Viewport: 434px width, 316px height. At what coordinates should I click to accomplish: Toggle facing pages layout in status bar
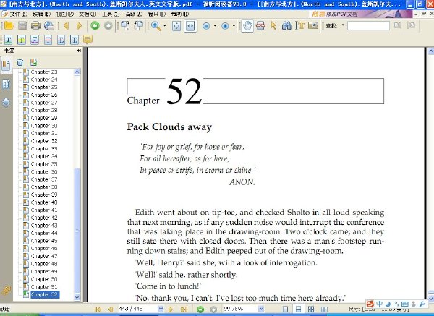tap(324, 309)
